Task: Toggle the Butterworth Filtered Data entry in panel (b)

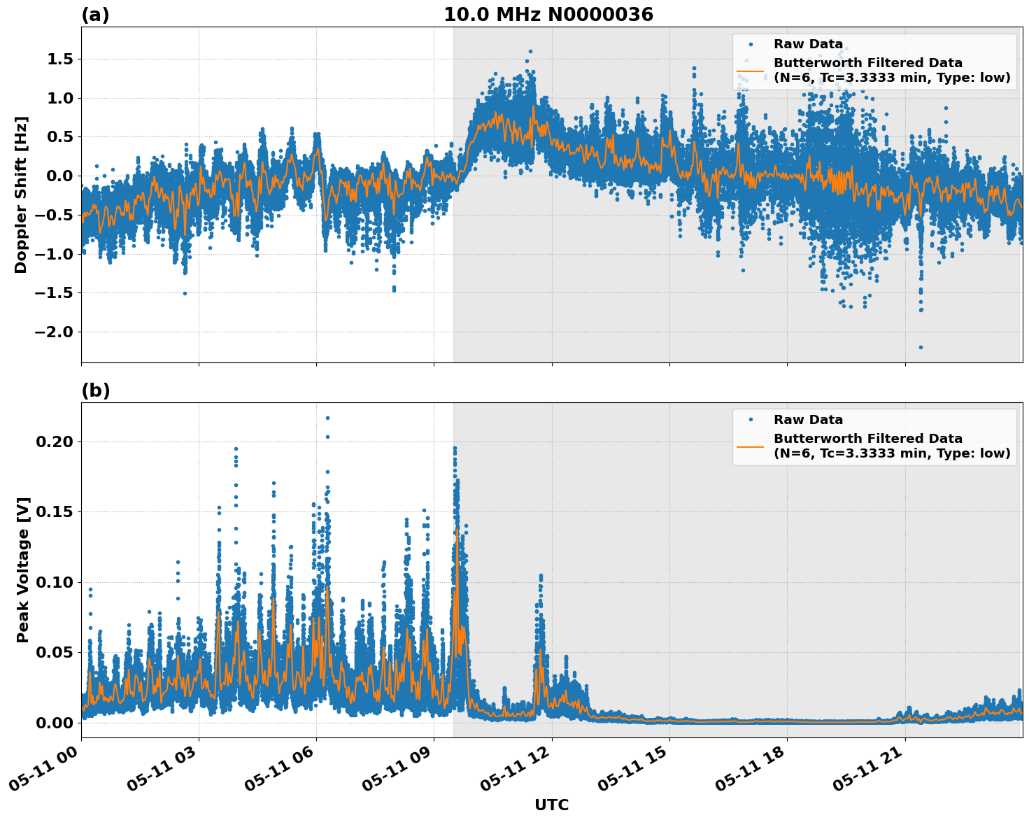Action: (x=867, y=444)
